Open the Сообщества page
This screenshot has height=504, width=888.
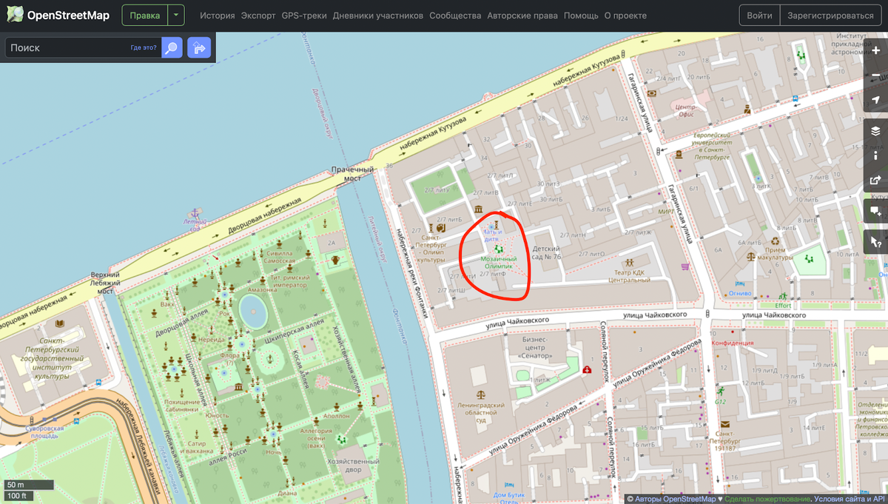(x=455, y=16)
